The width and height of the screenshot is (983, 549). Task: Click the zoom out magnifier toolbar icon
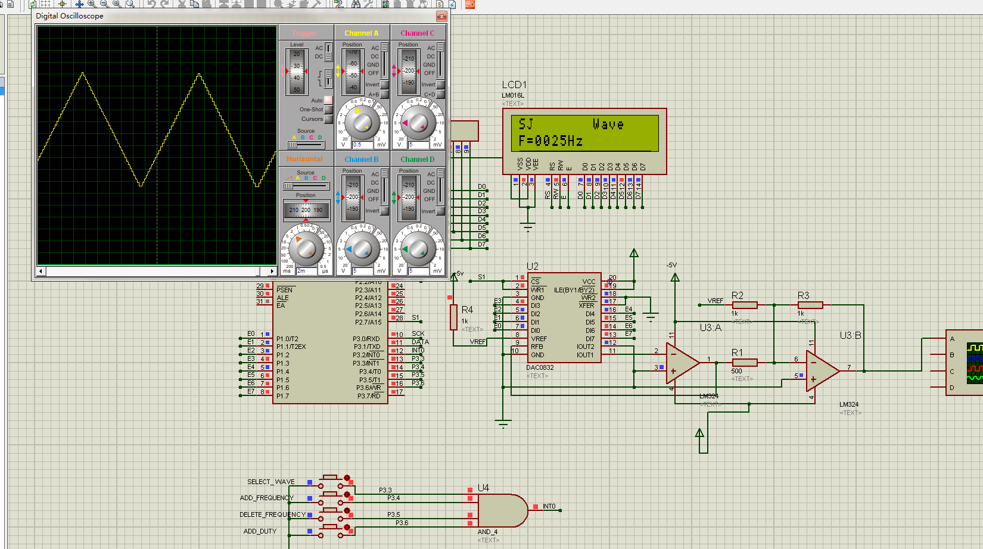coord(104,4)
